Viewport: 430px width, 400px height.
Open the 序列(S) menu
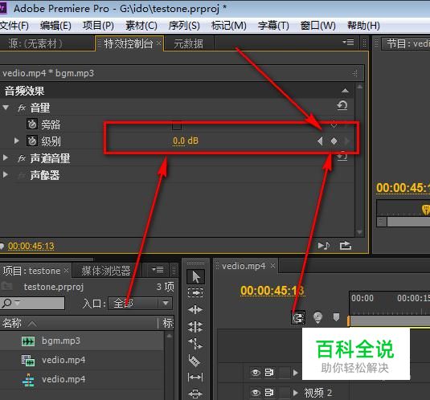[x=184, y=26]
